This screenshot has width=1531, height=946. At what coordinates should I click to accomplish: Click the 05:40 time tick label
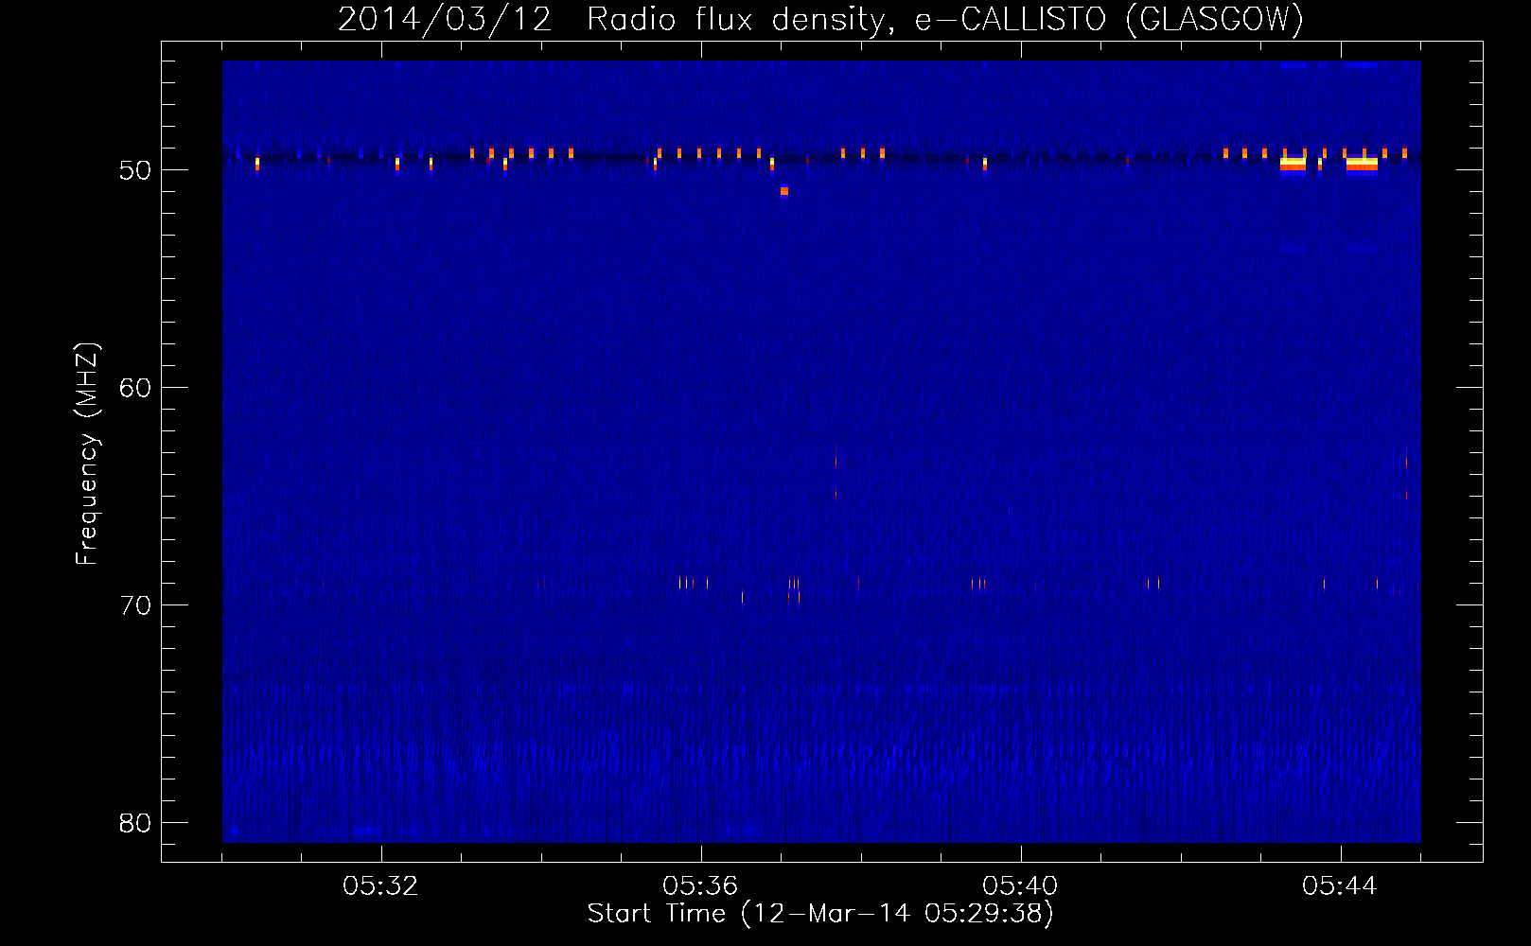pyautogui.click(x=1020, y=886)
